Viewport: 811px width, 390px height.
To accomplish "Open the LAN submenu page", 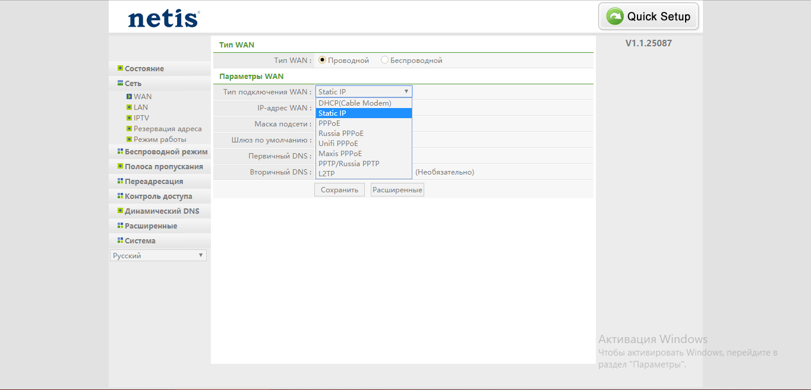I will (141, 107).
